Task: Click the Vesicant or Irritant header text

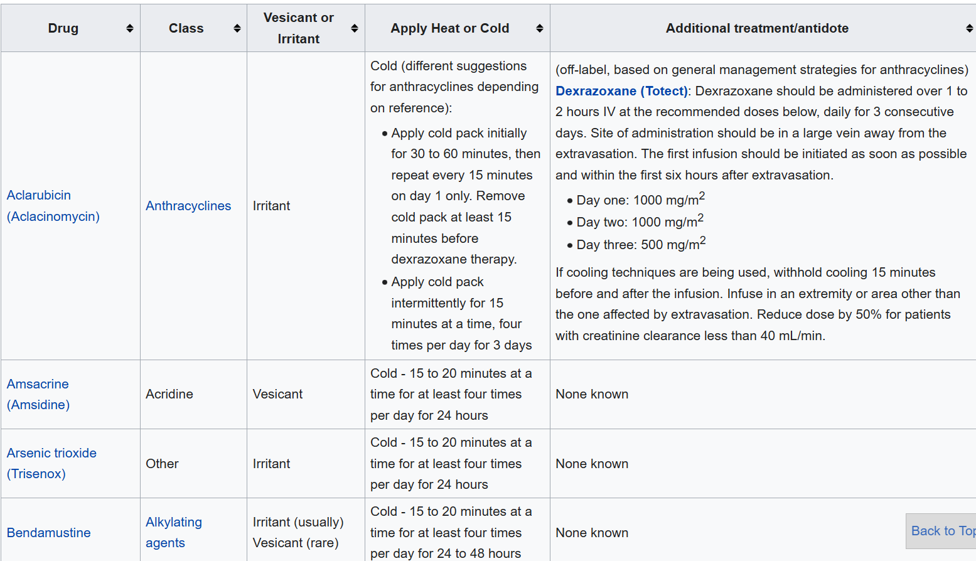Action: (x=298, y=28)
